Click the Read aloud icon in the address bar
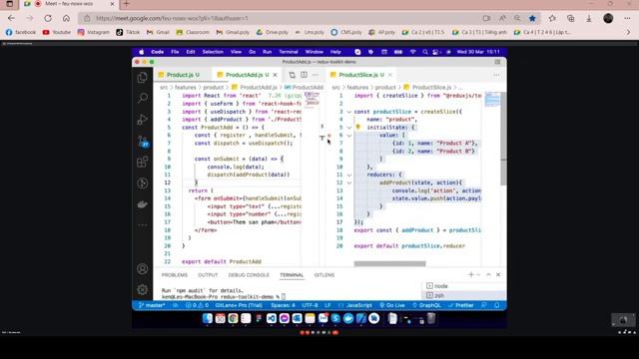Viewport: 639px width, 359px height. pos(502,18)
